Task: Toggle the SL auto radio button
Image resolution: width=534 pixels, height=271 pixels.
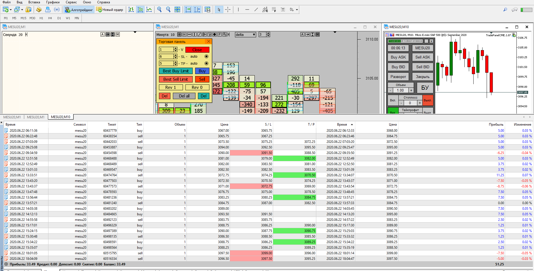Action: click(206, 57)
